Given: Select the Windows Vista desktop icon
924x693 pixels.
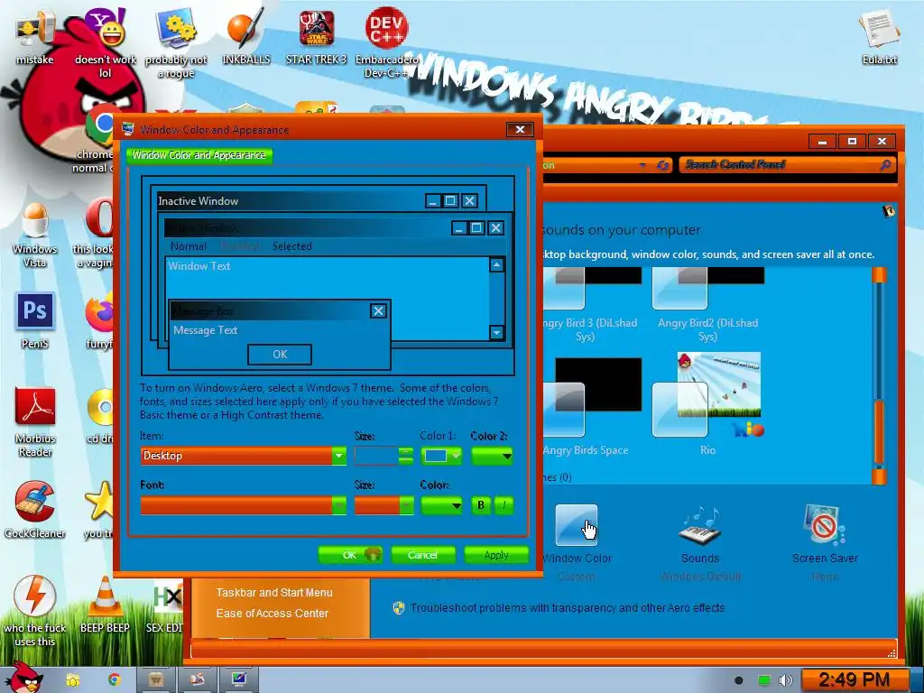Looking at the screenshot, I should pyautogui.click(x=35, y=234).
